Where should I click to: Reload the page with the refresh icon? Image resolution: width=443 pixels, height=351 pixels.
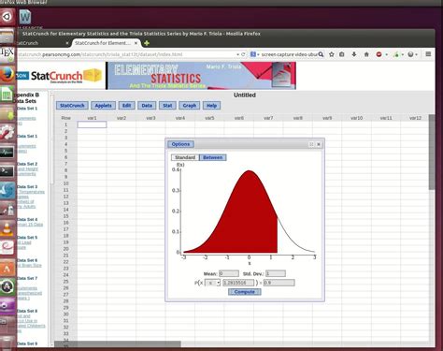tap(243, 54)
